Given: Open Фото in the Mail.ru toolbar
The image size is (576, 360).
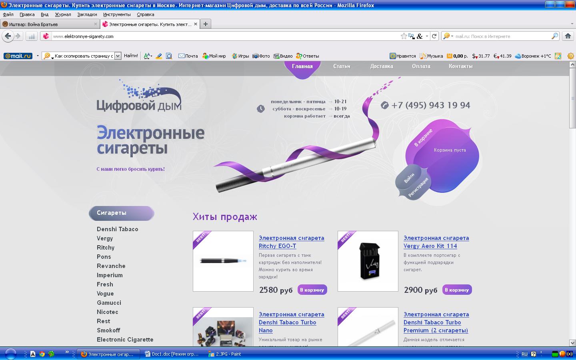Looking at the screenshot, I should click(x=261, y=56).
